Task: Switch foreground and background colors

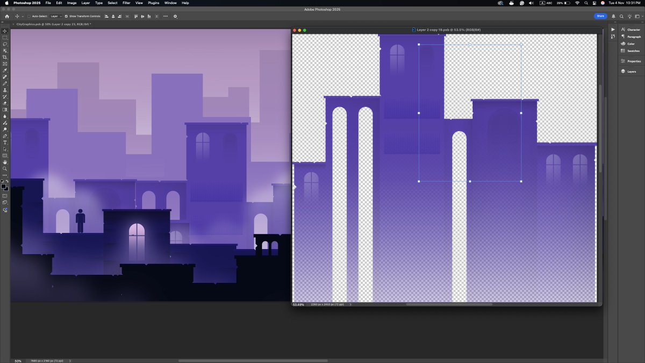Action: (x=7, y=181)
